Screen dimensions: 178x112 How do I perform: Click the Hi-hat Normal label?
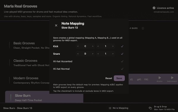61,69
